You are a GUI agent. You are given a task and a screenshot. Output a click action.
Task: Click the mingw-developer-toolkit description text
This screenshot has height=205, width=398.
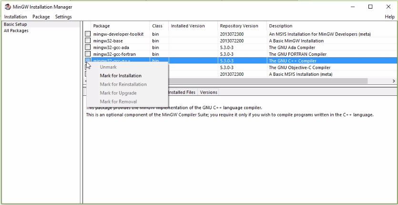(x=320, y=34)
